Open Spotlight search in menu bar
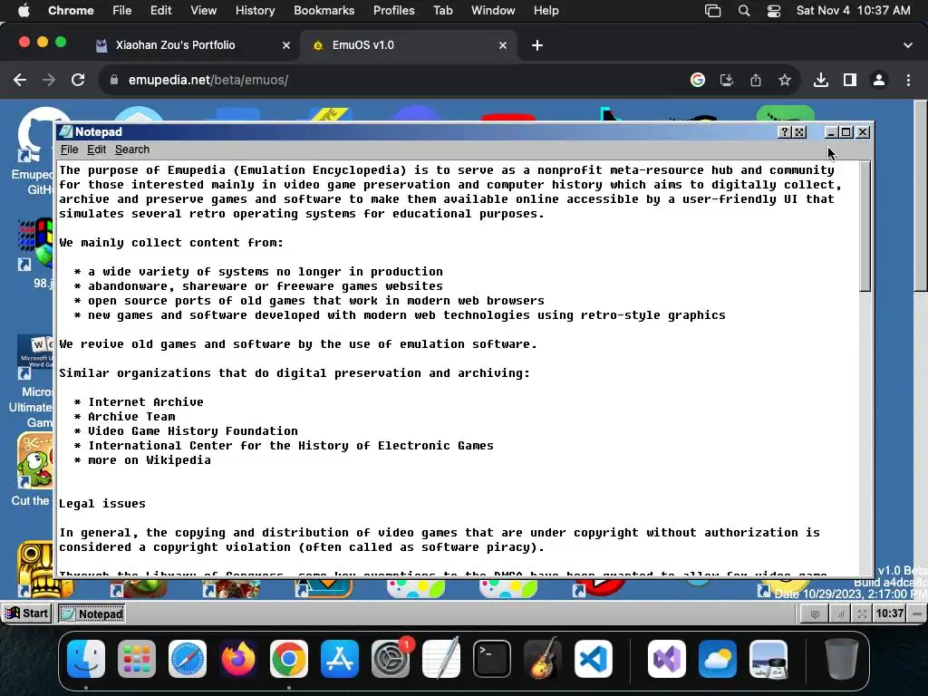The height and width of the screenshot is (696, 928). pos(744,11)
